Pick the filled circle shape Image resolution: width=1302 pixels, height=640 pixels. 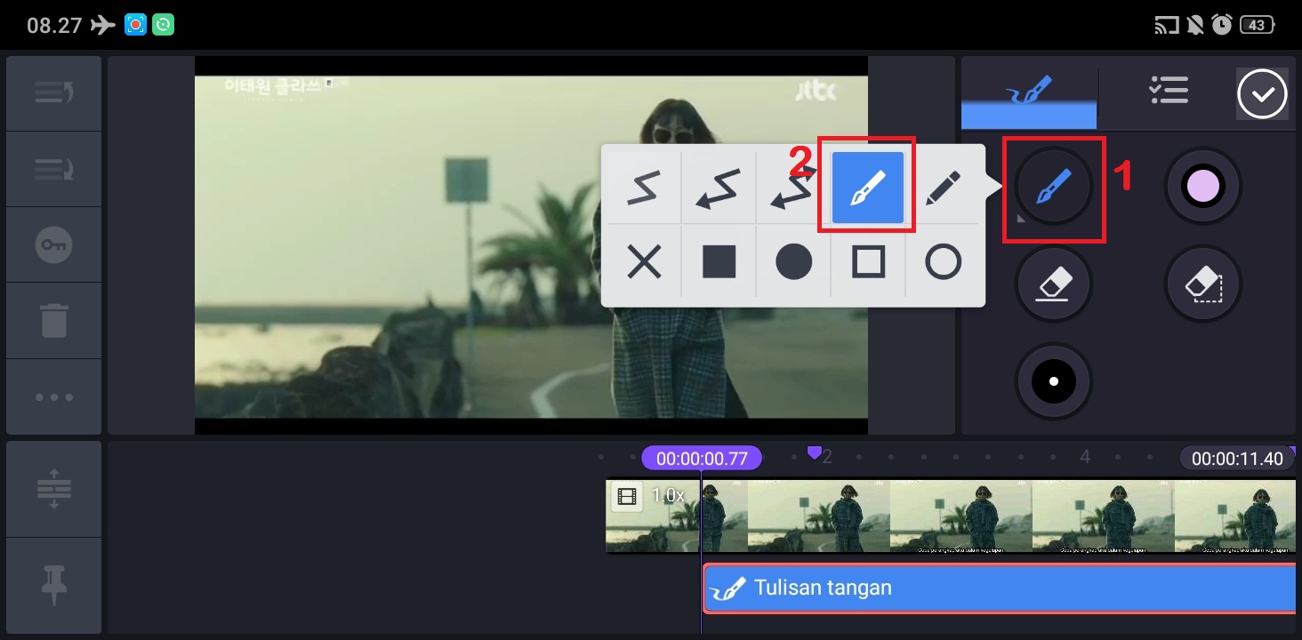point(793,262)
